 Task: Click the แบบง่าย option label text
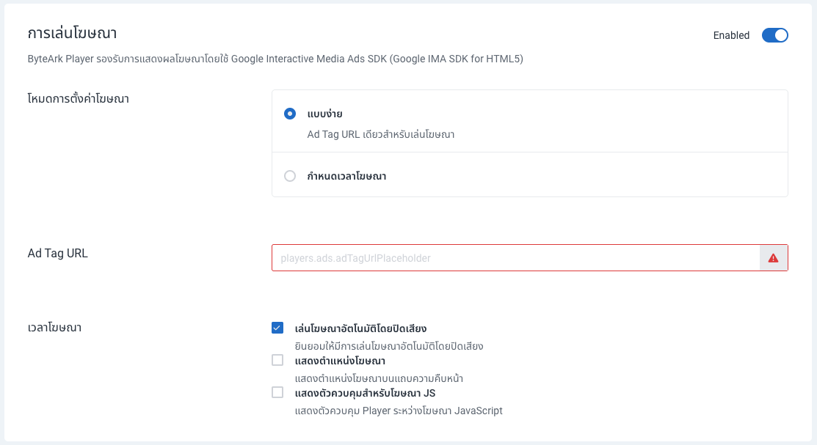[324, 114]
